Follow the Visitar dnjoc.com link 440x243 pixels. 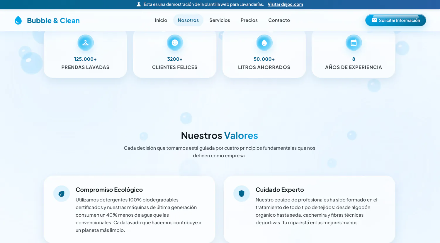coord(285,4)
